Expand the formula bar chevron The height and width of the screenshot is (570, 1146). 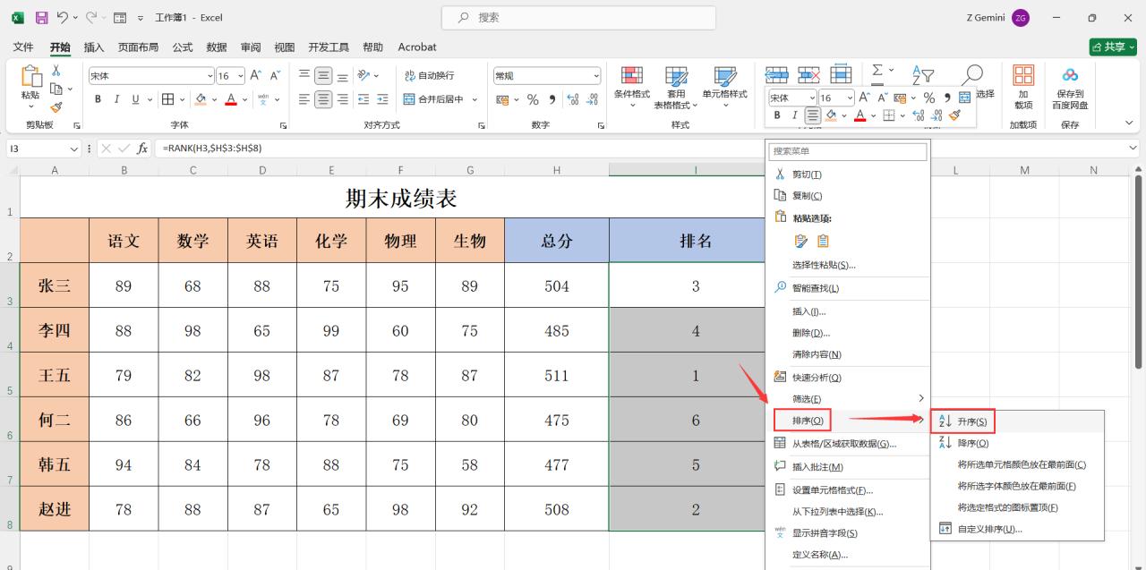pyautogui.click(x=1133, y=148)
